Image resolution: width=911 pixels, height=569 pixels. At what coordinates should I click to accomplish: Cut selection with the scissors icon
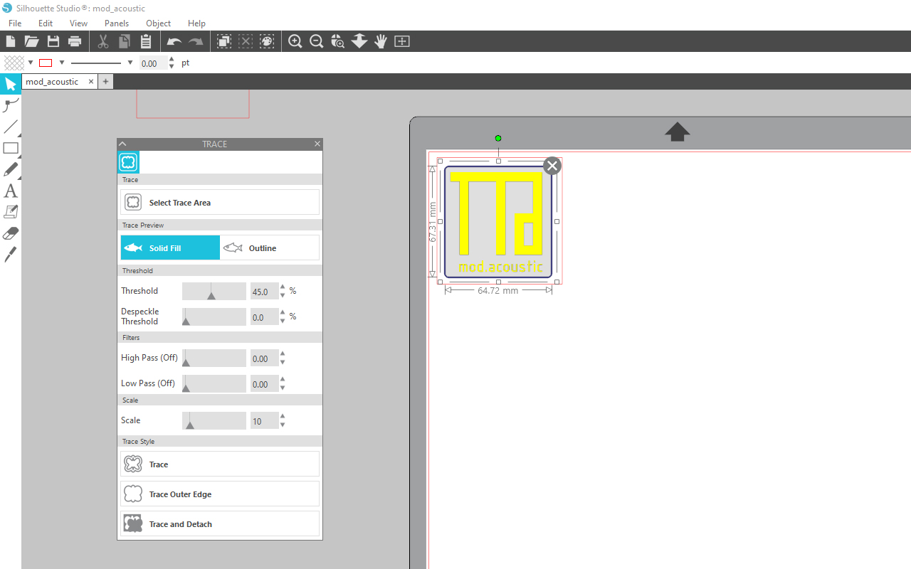pyautogui.click(x=103, y=41)
